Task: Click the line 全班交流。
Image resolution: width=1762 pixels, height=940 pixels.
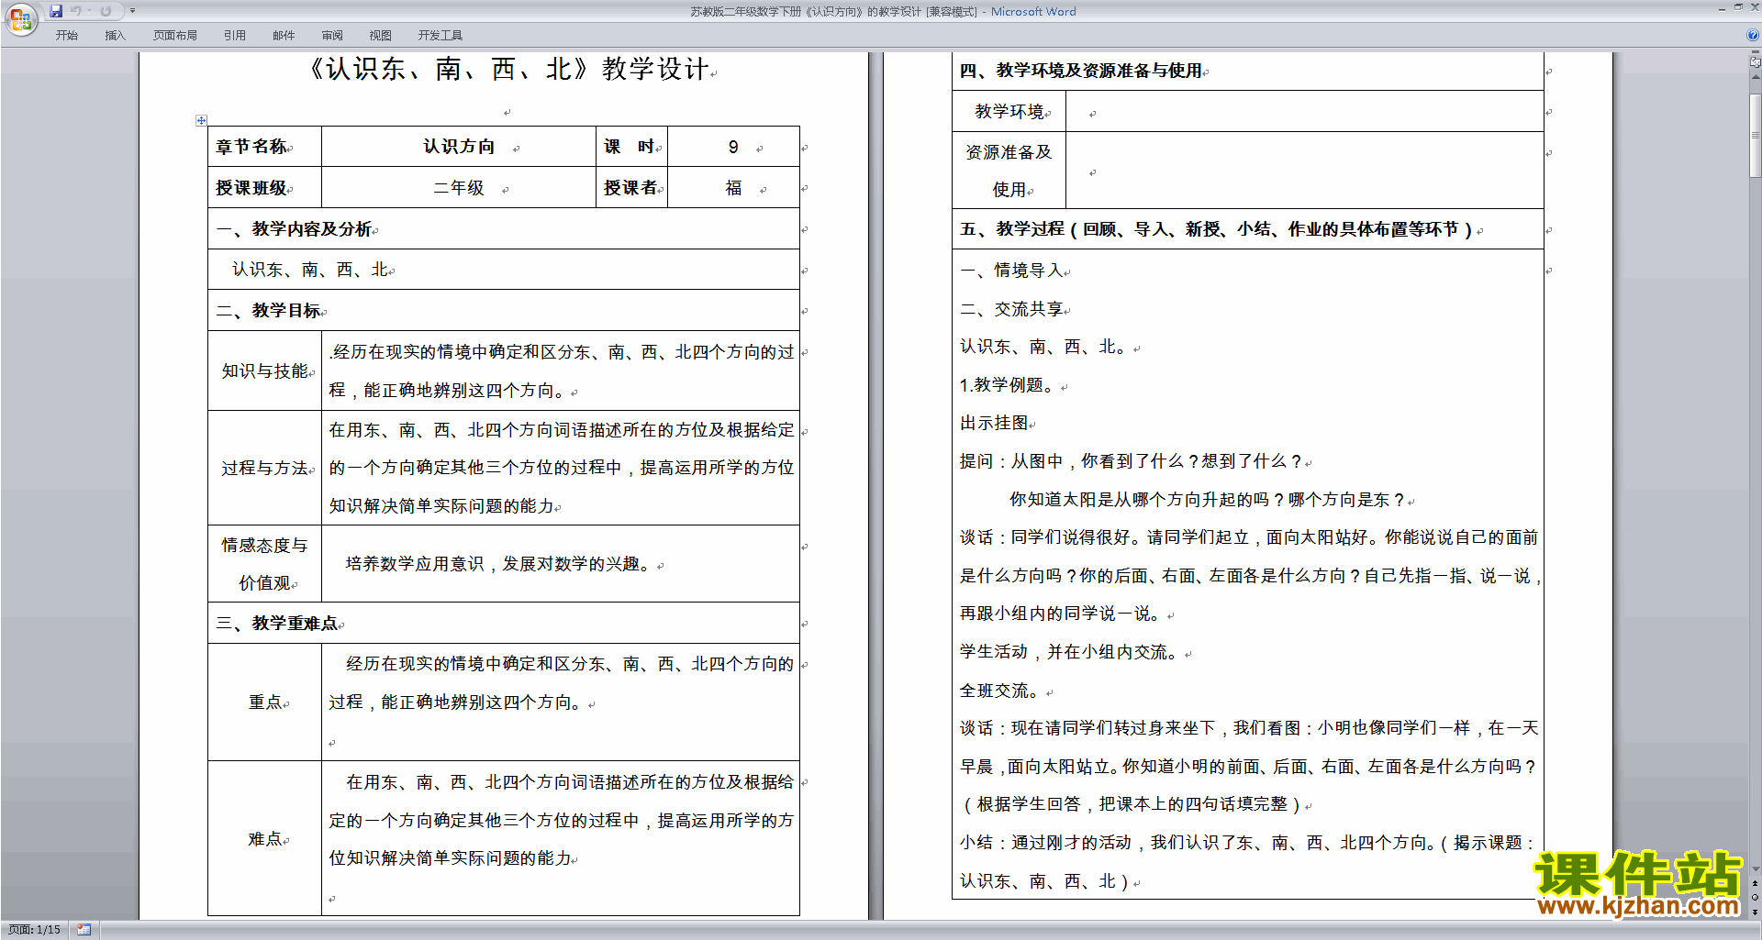Action: point(1003,691)
